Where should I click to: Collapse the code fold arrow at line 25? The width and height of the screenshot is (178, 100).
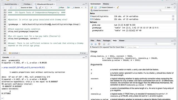[7, 12]
